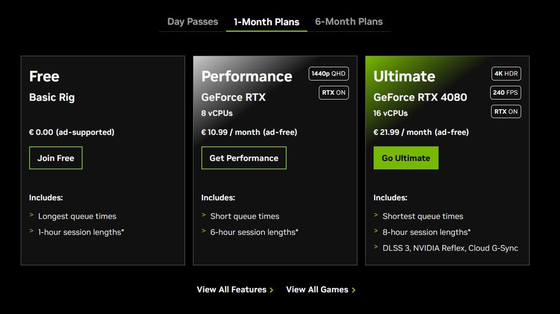The height and width of the screenshot is (314, 560).
Task: Click the RTX ON badge in Ultimate card
Action: [x=506, y=111]
